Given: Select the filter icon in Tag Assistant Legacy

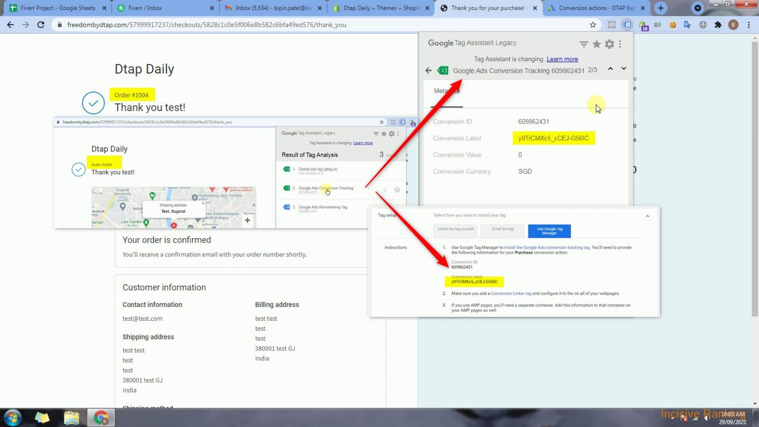Looking at the screenshot, I should 584,44.
